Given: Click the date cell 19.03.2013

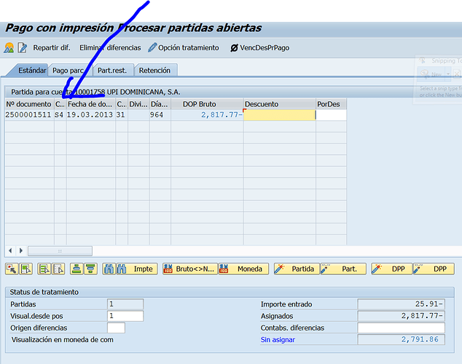Looking at the screenshot, I should [x=90, y=115].
